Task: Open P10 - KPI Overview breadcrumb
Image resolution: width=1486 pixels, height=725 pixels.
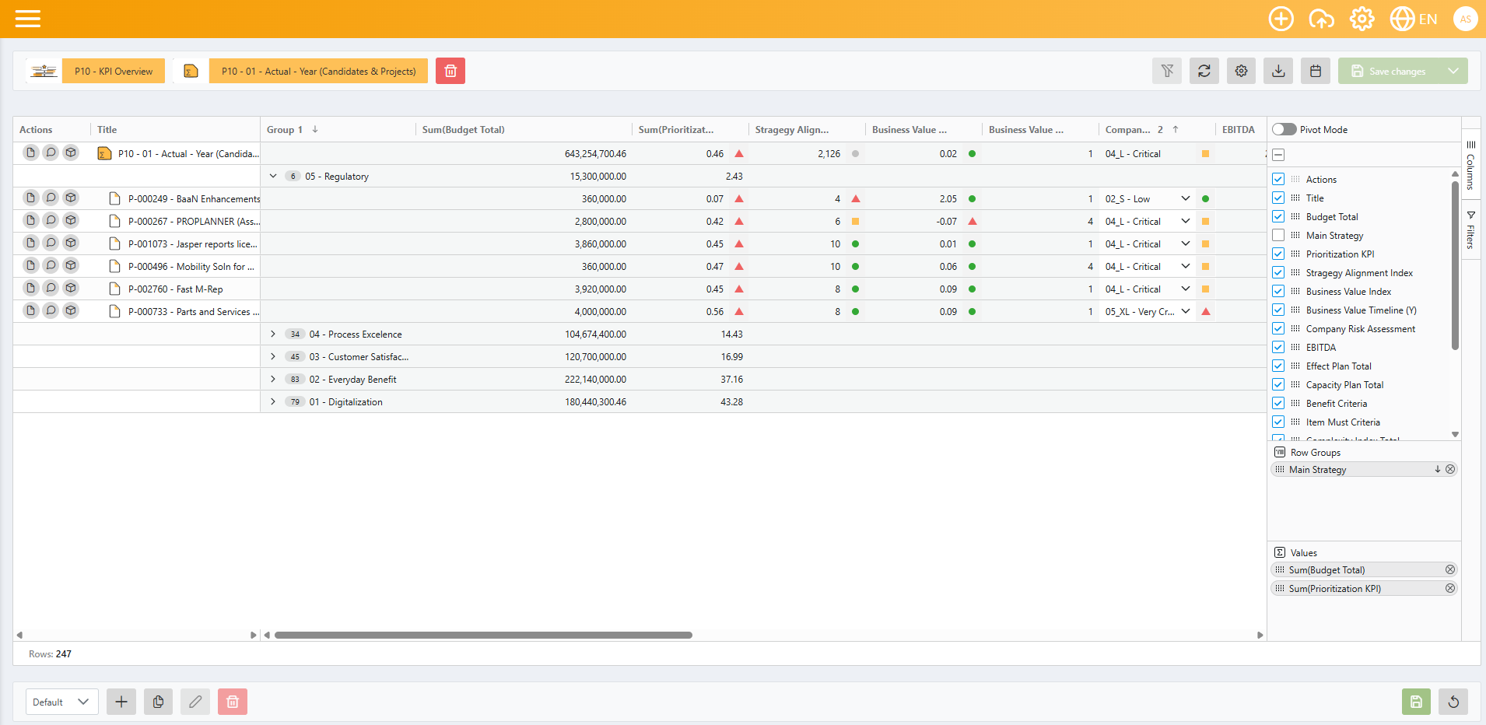Action: (x=114, y=71)
